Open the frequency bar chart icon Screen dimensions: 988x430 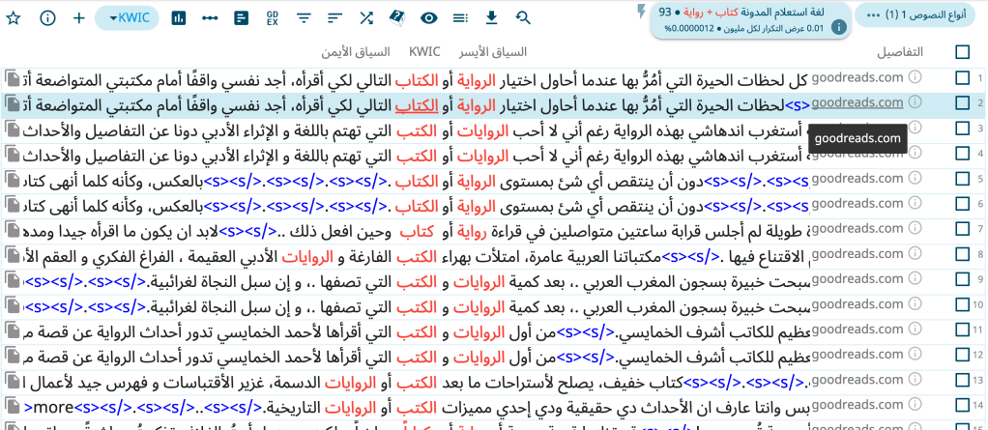point(179,18)
